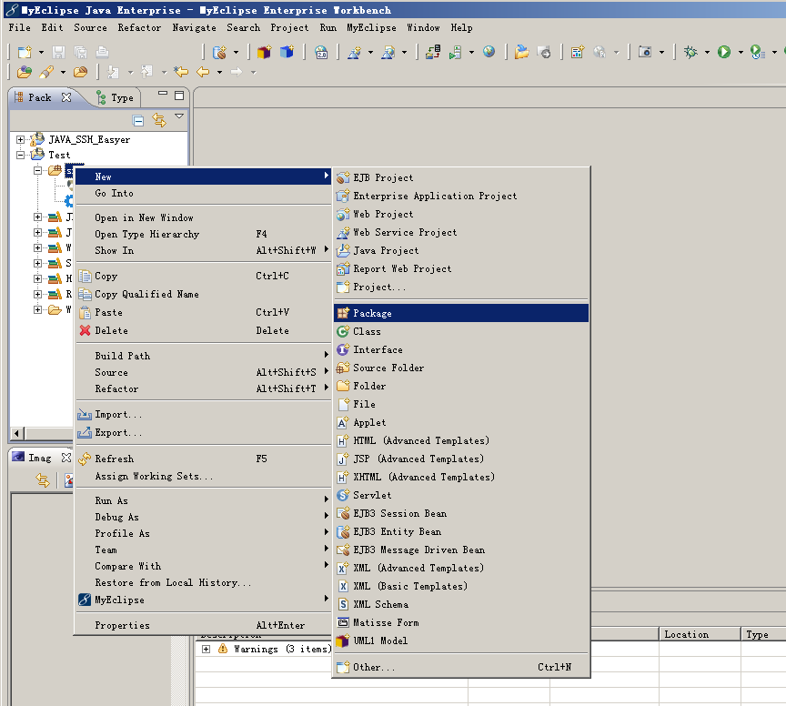Choose Properties from the context menu
Screen dimensions: 786x706
click(122, 626)
